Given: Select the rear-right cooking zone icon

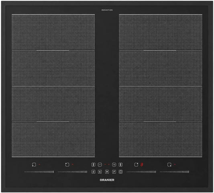Looking at the screenshot, I should pyautogui.click(x=136, y=164).
